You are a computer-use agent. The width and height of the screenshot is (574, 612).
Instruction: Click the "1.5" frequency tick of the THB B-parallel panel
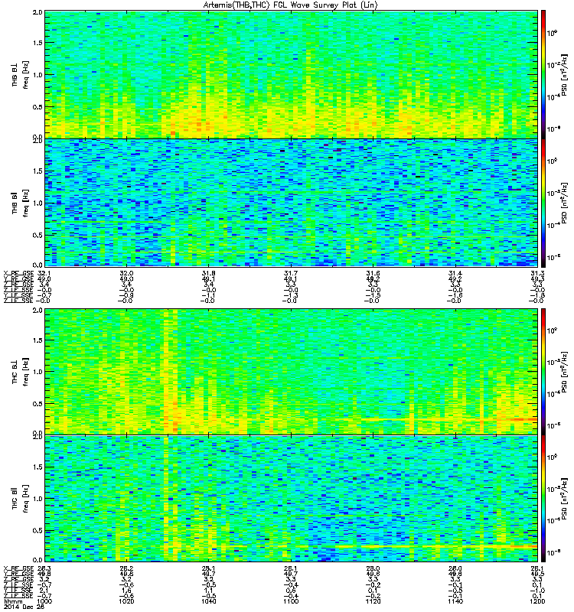pos(38,171)
